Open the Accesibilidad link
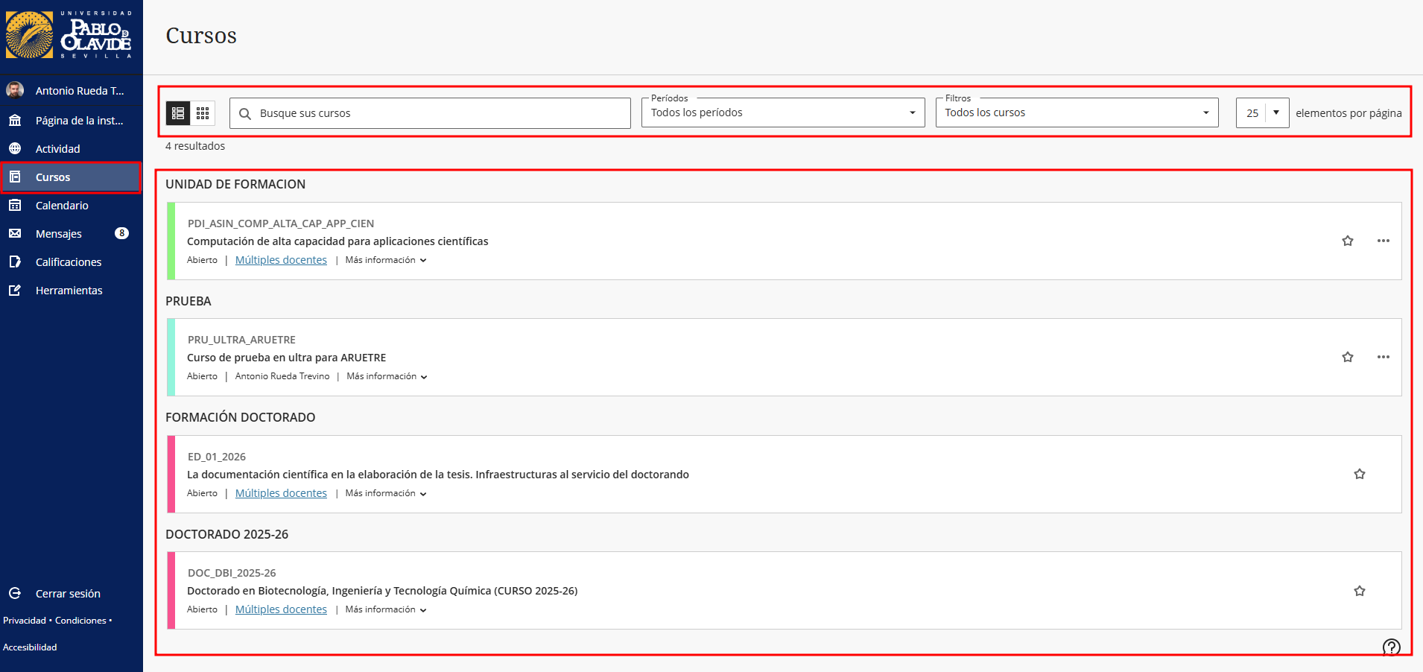 pos(30,647)
